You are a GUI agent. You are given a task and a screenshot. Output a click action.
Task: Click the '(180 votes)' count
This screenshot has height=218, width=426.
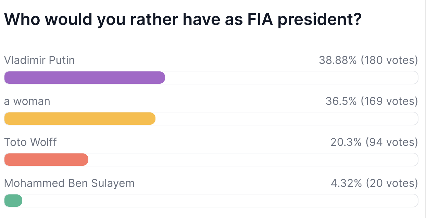pyautogui.click(x=389, y=60)
